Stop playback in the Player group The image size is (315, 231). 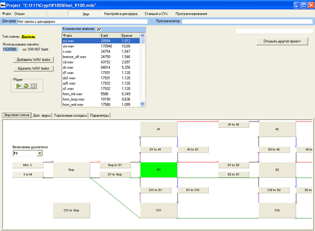33,86
